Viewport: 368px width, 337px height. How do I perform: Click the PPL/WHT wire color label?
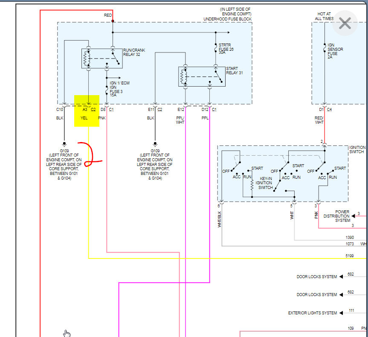click(x=180, y=120)
